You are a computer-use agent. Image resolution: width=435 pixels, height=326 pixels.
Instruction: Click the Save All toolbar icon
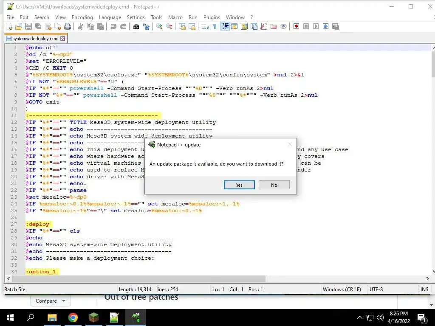point(38,26)
